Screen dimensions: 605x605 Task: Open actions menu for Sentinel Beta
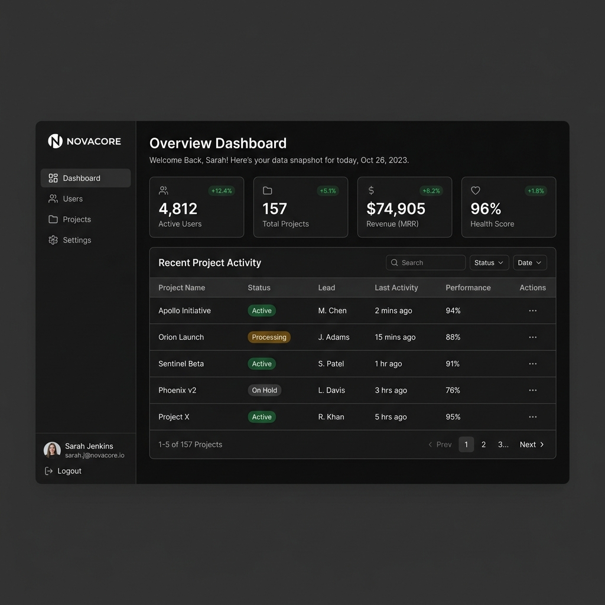point(532,363)
